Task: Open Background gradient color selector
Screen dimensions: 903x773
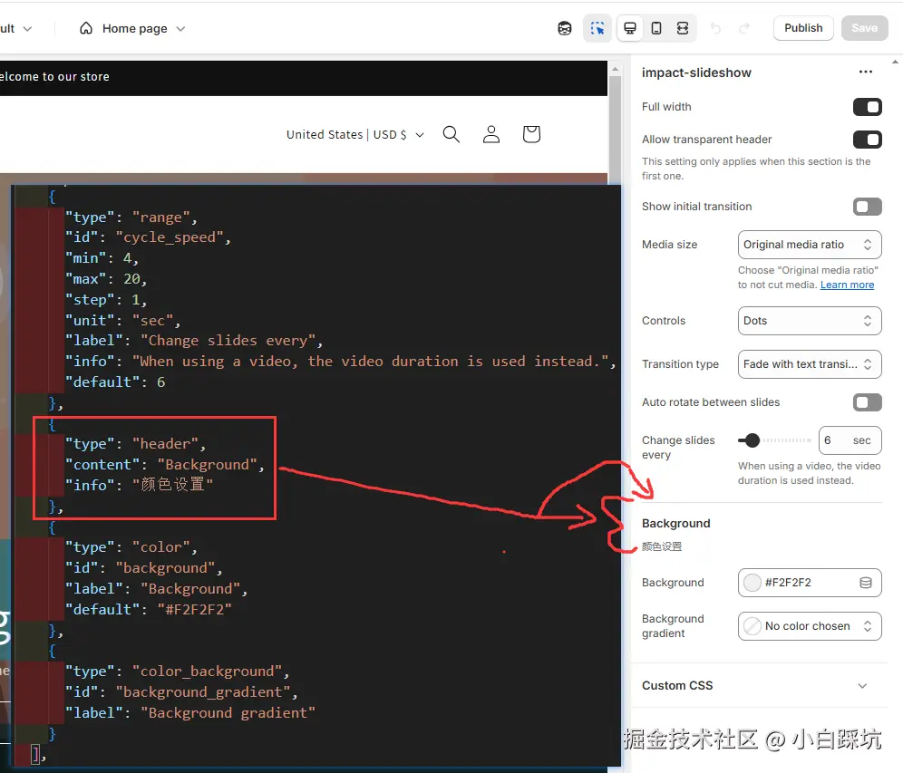Action: (x=809, y=626)
